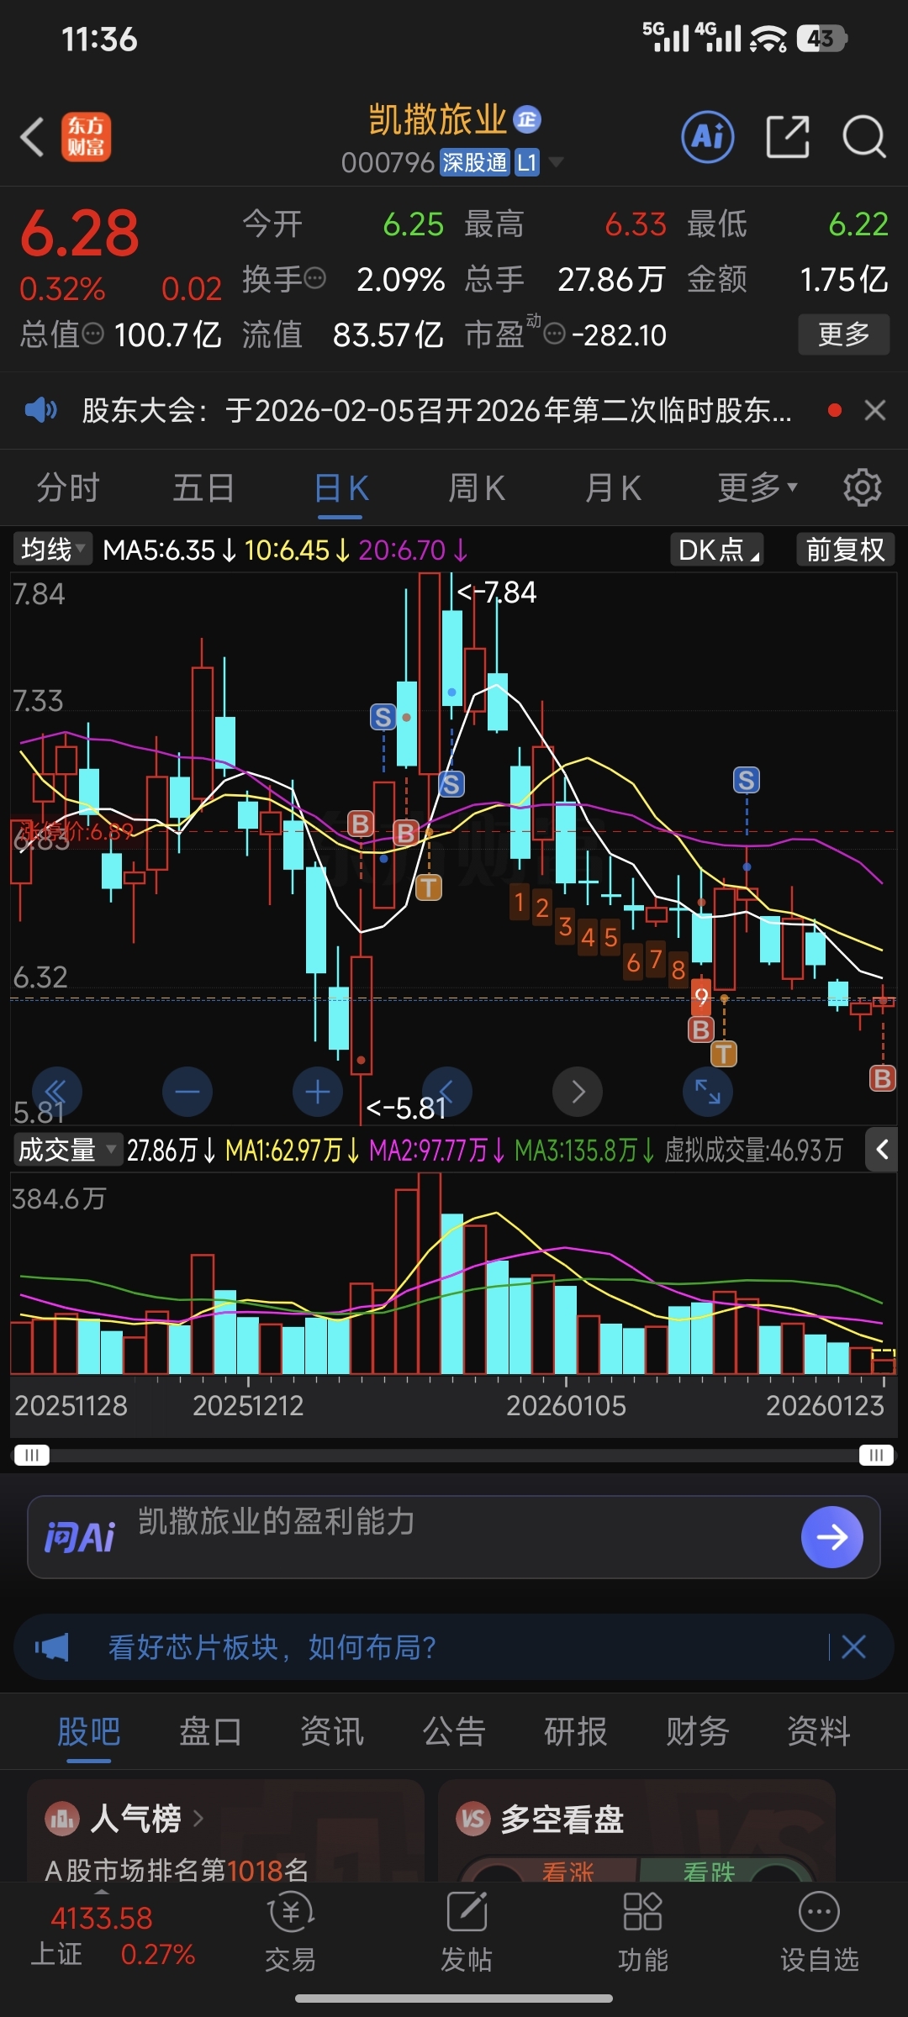This screenshot has height=2017, width=908.
Task: Select the 日K tab
Action: 340,487
